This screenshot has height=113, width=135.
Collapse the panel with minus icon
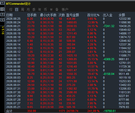(2, 3)
